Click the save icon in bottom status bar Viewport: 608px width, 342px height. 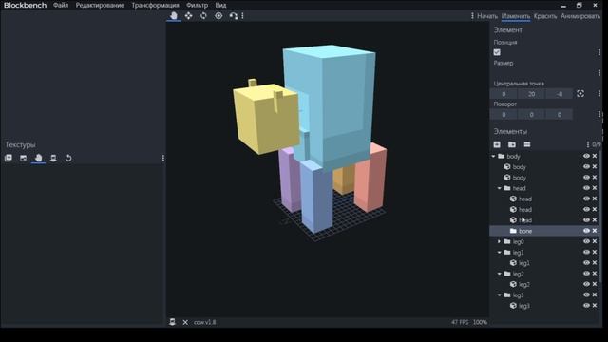(x=173, y=322)
